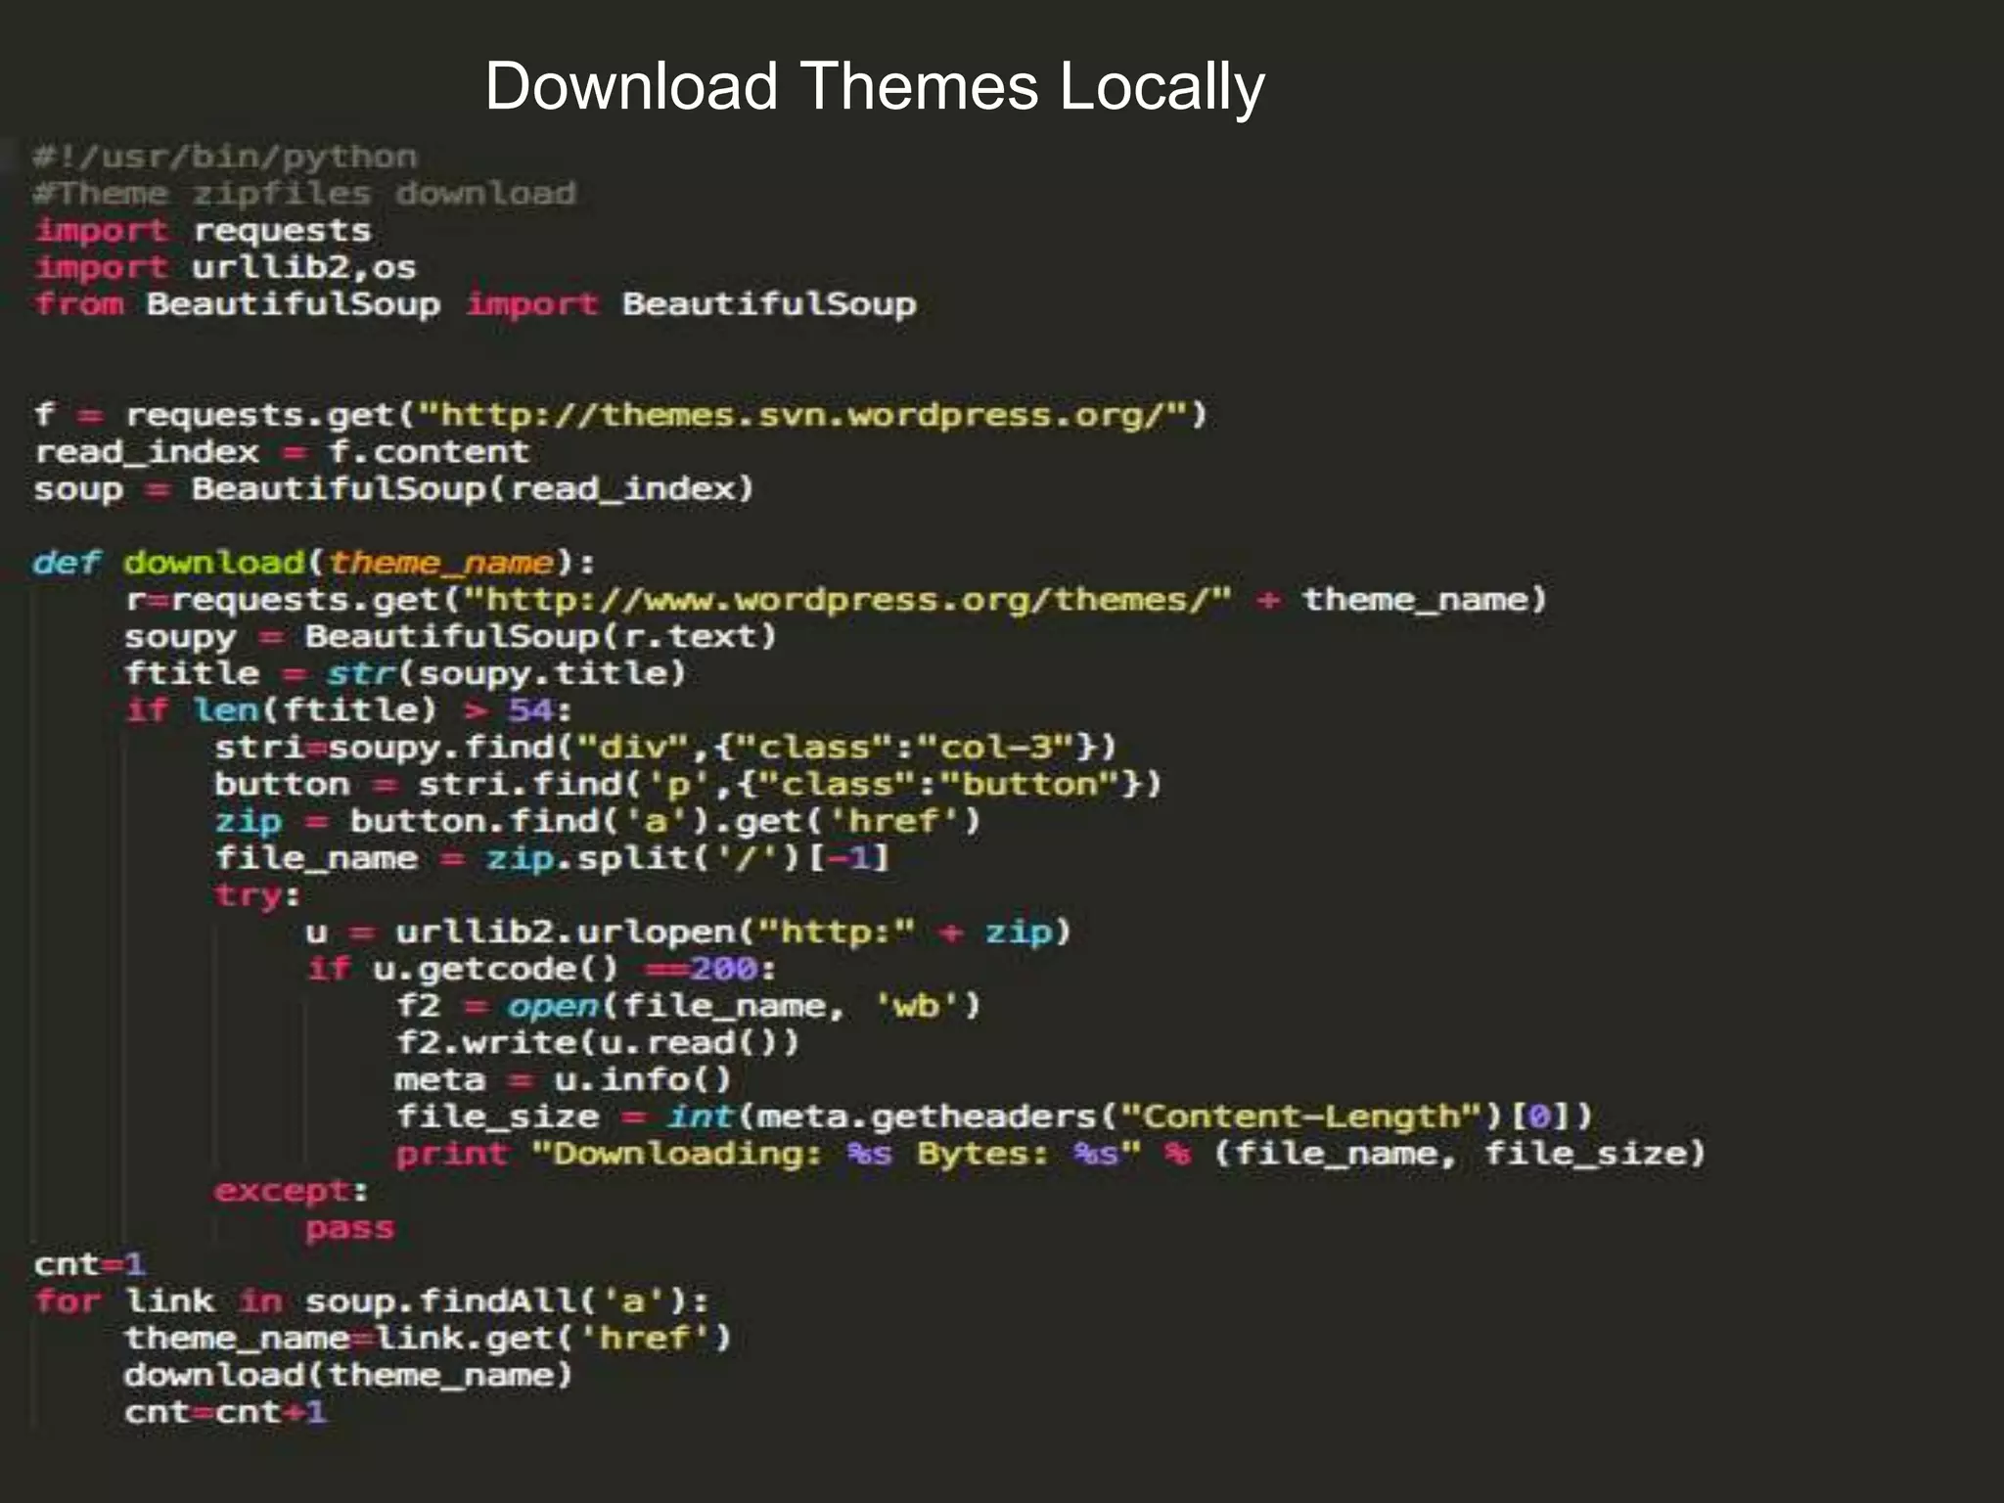Click the print "Downloading: %s Bytes" line
The height and width of the screenshot is (1503, 2004).
tap(1051, 1153)
